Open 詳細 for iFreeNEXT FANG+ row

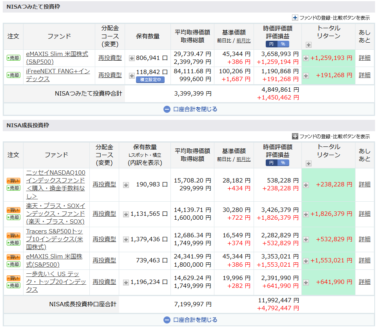coord(364,75)
